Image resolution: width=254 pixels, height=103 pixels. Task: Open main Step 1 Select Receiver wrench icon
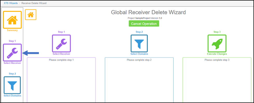(61, 43)
